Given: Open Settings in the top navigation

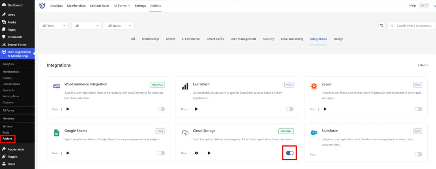Looking at the screenshot, I should pos(140,6).
